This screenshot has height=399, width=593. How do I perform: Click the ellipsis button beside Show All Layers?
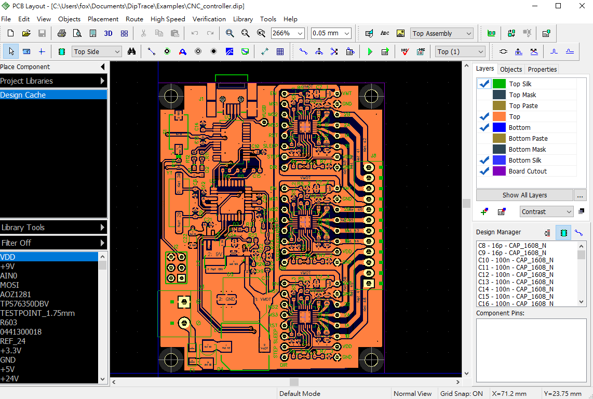click(x=580, y=195)
